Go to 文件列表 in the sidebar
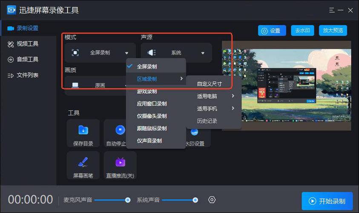Screen dimensions: 359x213 (27, 75)
